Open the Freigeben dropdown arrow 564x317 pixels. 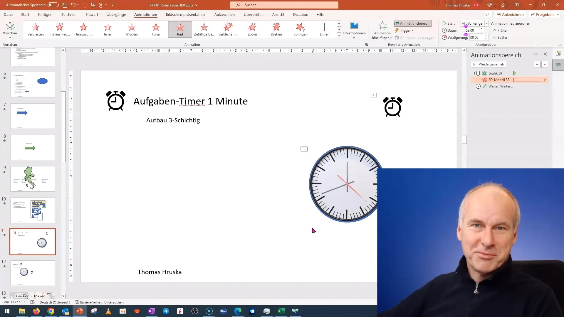(x=558, y=14)
